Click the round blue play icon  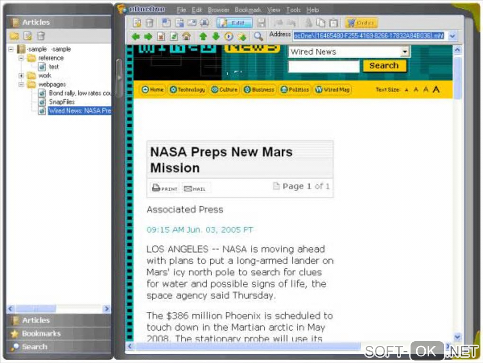(x=229, y=36)
